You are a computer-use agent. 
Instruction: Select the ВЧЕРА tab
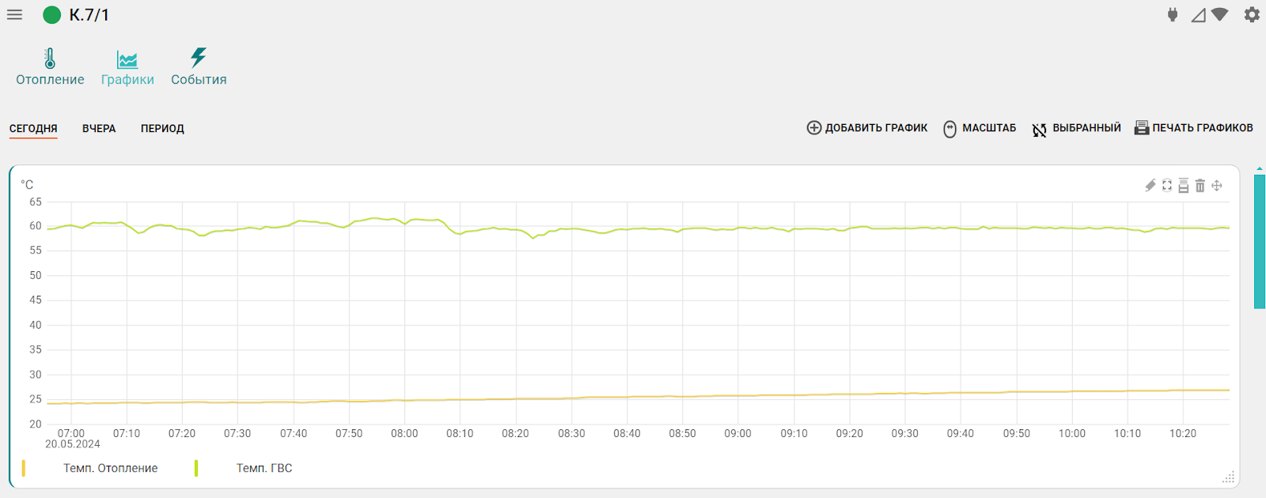(99, 128)
